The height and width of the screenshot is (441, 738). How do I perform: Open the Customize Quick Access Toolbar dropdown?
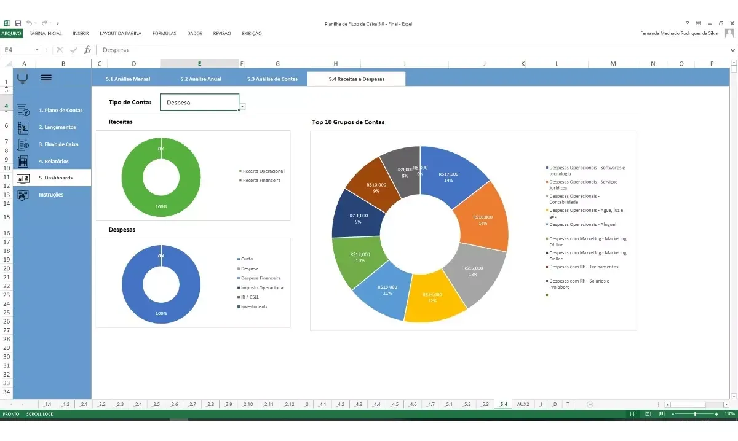click(57, 24)
